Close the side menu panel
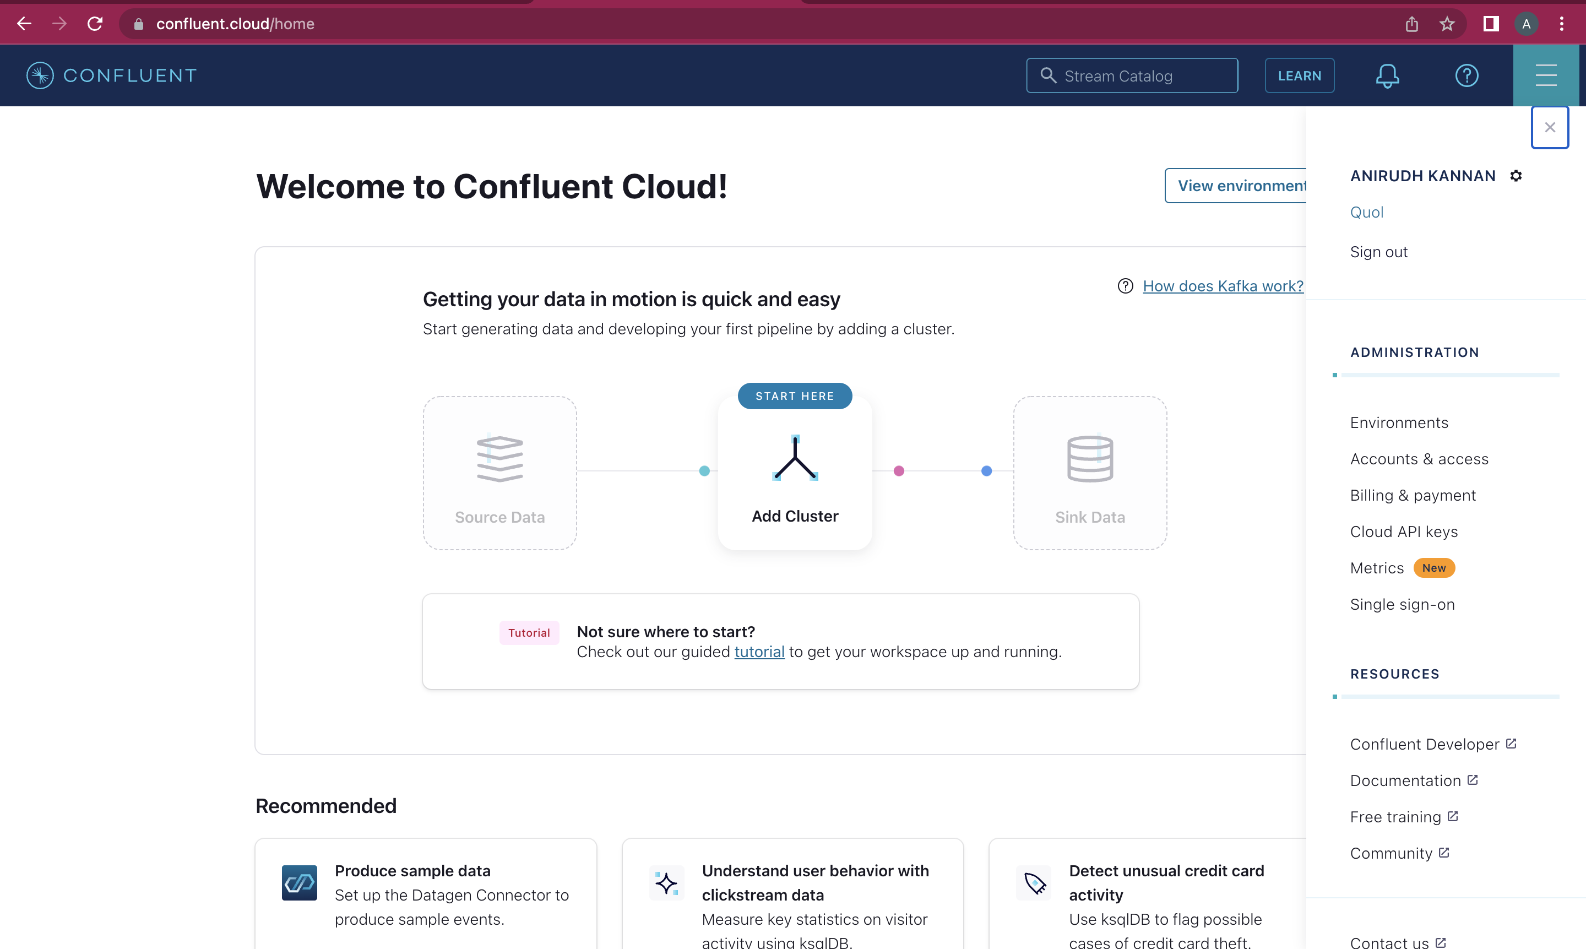This screenshot has width=1586, height=949. point(1550,128)
